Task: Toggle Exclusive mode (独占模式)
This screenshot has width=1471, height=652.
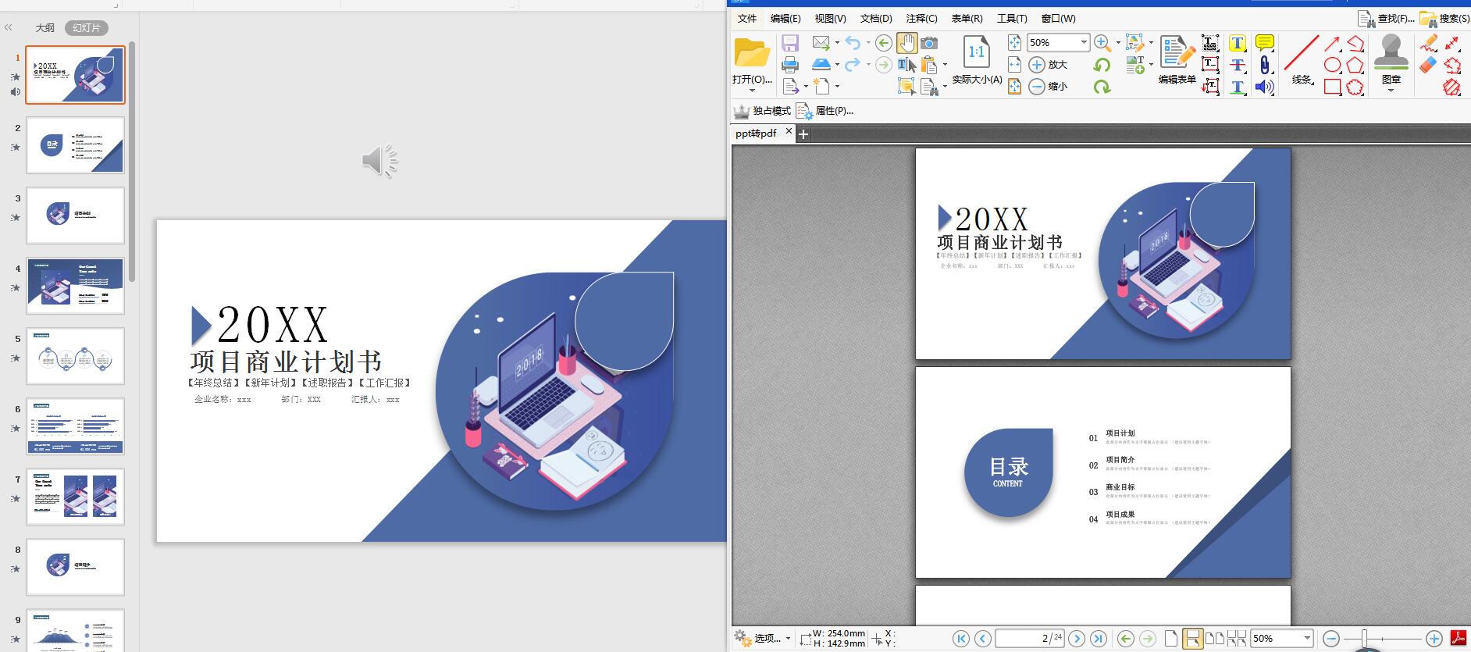Action: 762,111
